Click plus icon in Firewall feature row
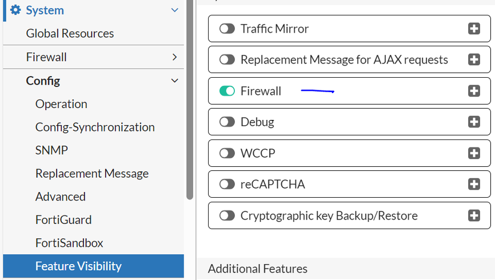 (474, 91)
